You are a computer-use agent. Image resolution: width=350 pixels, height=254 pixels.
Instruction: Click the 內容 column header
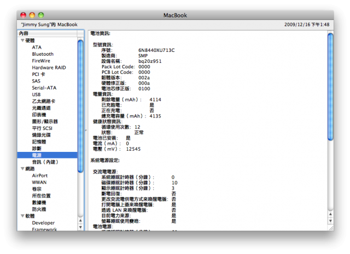(x=48, y=33)
